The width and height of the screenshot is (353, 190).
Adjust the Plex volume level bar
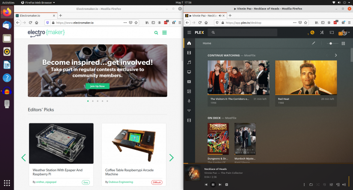[x=349, y=181]
